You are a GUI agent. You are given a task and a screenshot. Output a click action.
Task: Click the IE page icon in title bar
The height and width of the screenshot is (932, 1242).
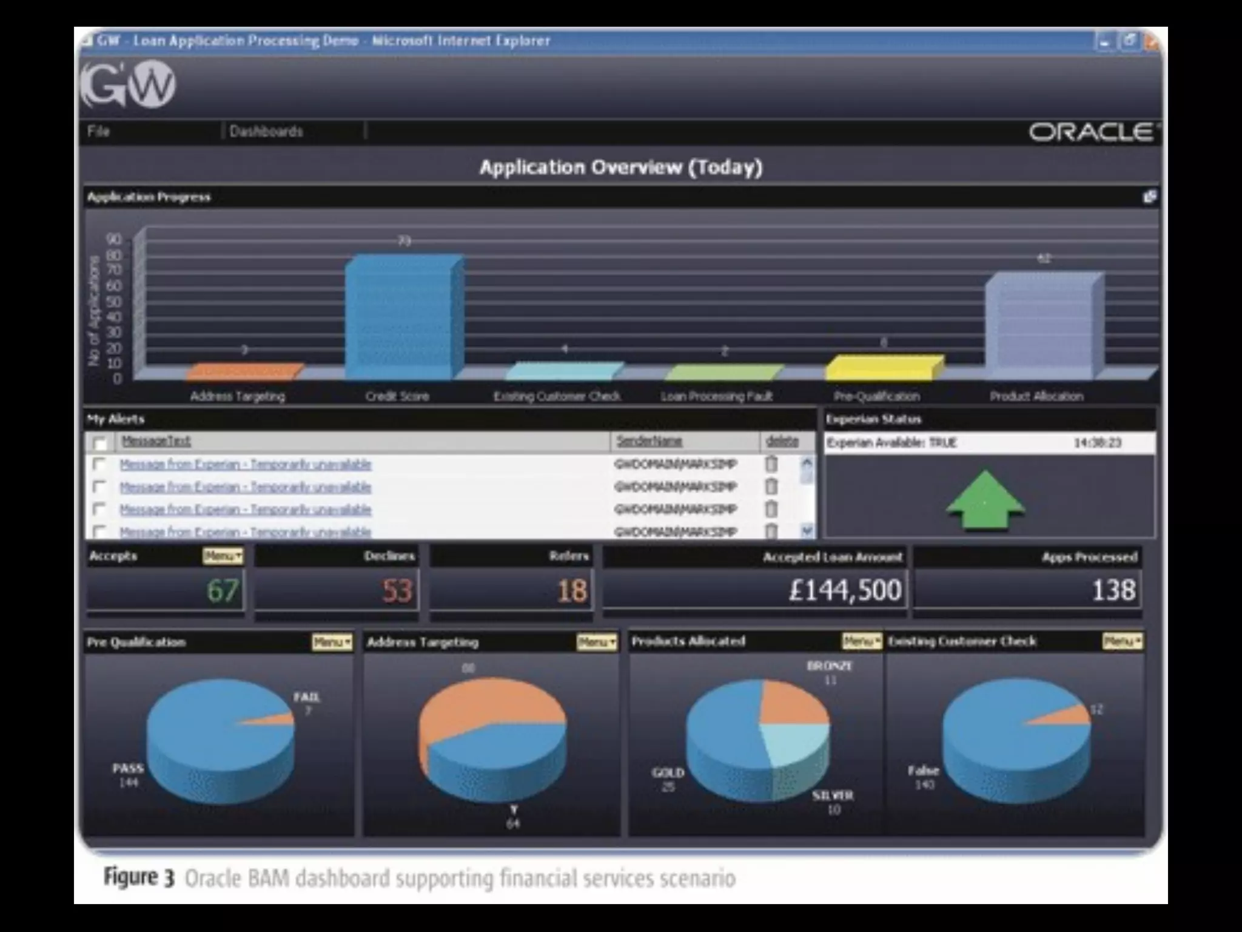[88, 41]
